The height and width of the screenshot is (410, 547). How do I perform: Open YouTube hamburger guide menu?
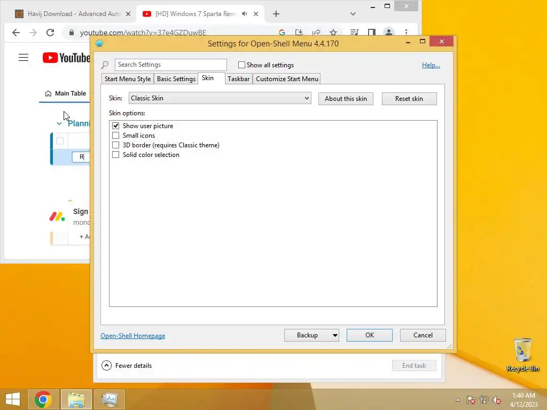click(24, 58)
